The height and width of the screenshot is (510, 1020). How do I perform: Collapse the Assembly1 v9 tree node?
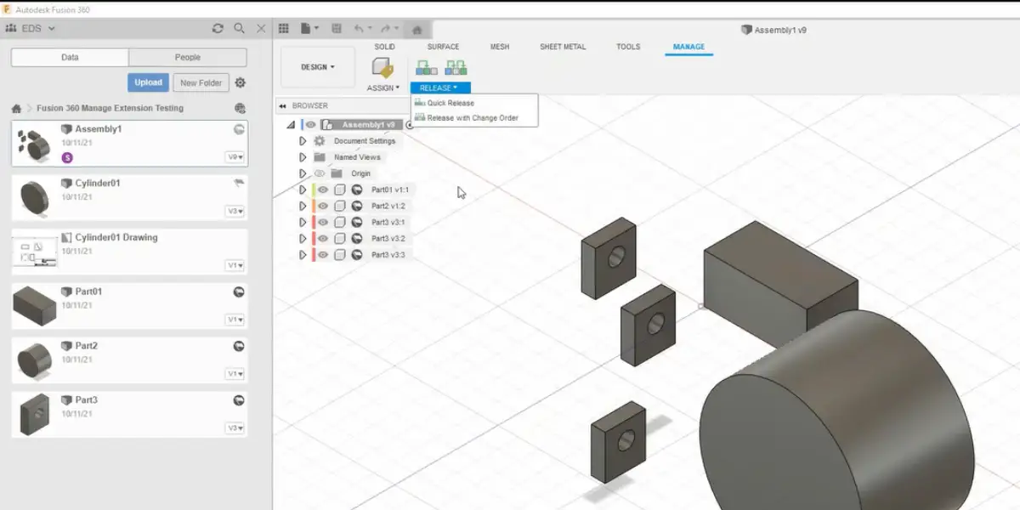[291, 125]
